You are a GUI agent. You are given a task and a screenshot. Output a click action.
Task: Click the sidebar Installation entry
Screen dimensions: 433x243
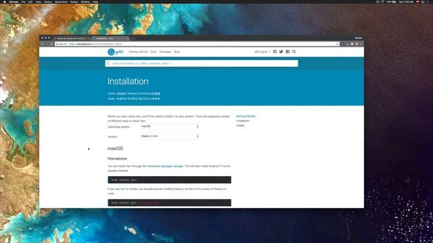[x=243, y=121]
